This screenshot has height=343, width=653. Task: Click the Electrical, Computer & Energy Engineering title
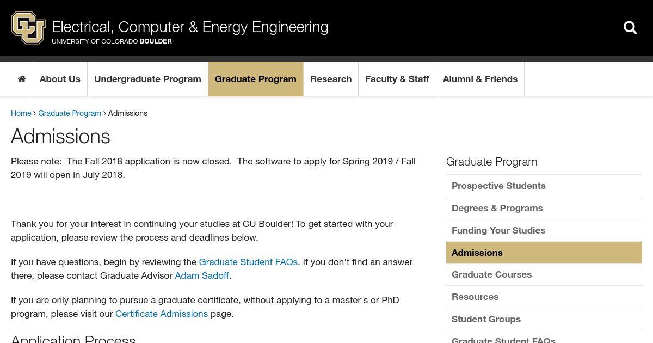point(190,27)
